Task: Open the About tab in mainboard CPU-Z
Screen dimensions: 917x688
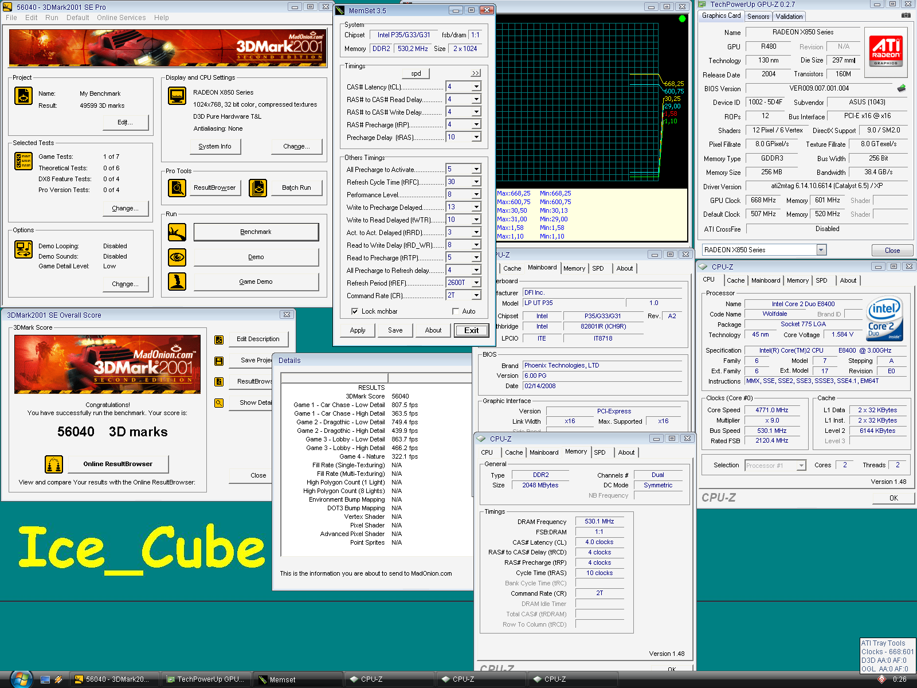Action: click(625, 268)
